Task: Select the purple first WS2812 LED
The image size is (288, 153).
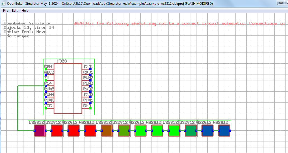Action: pyautogui.click(x=40, y=131)
